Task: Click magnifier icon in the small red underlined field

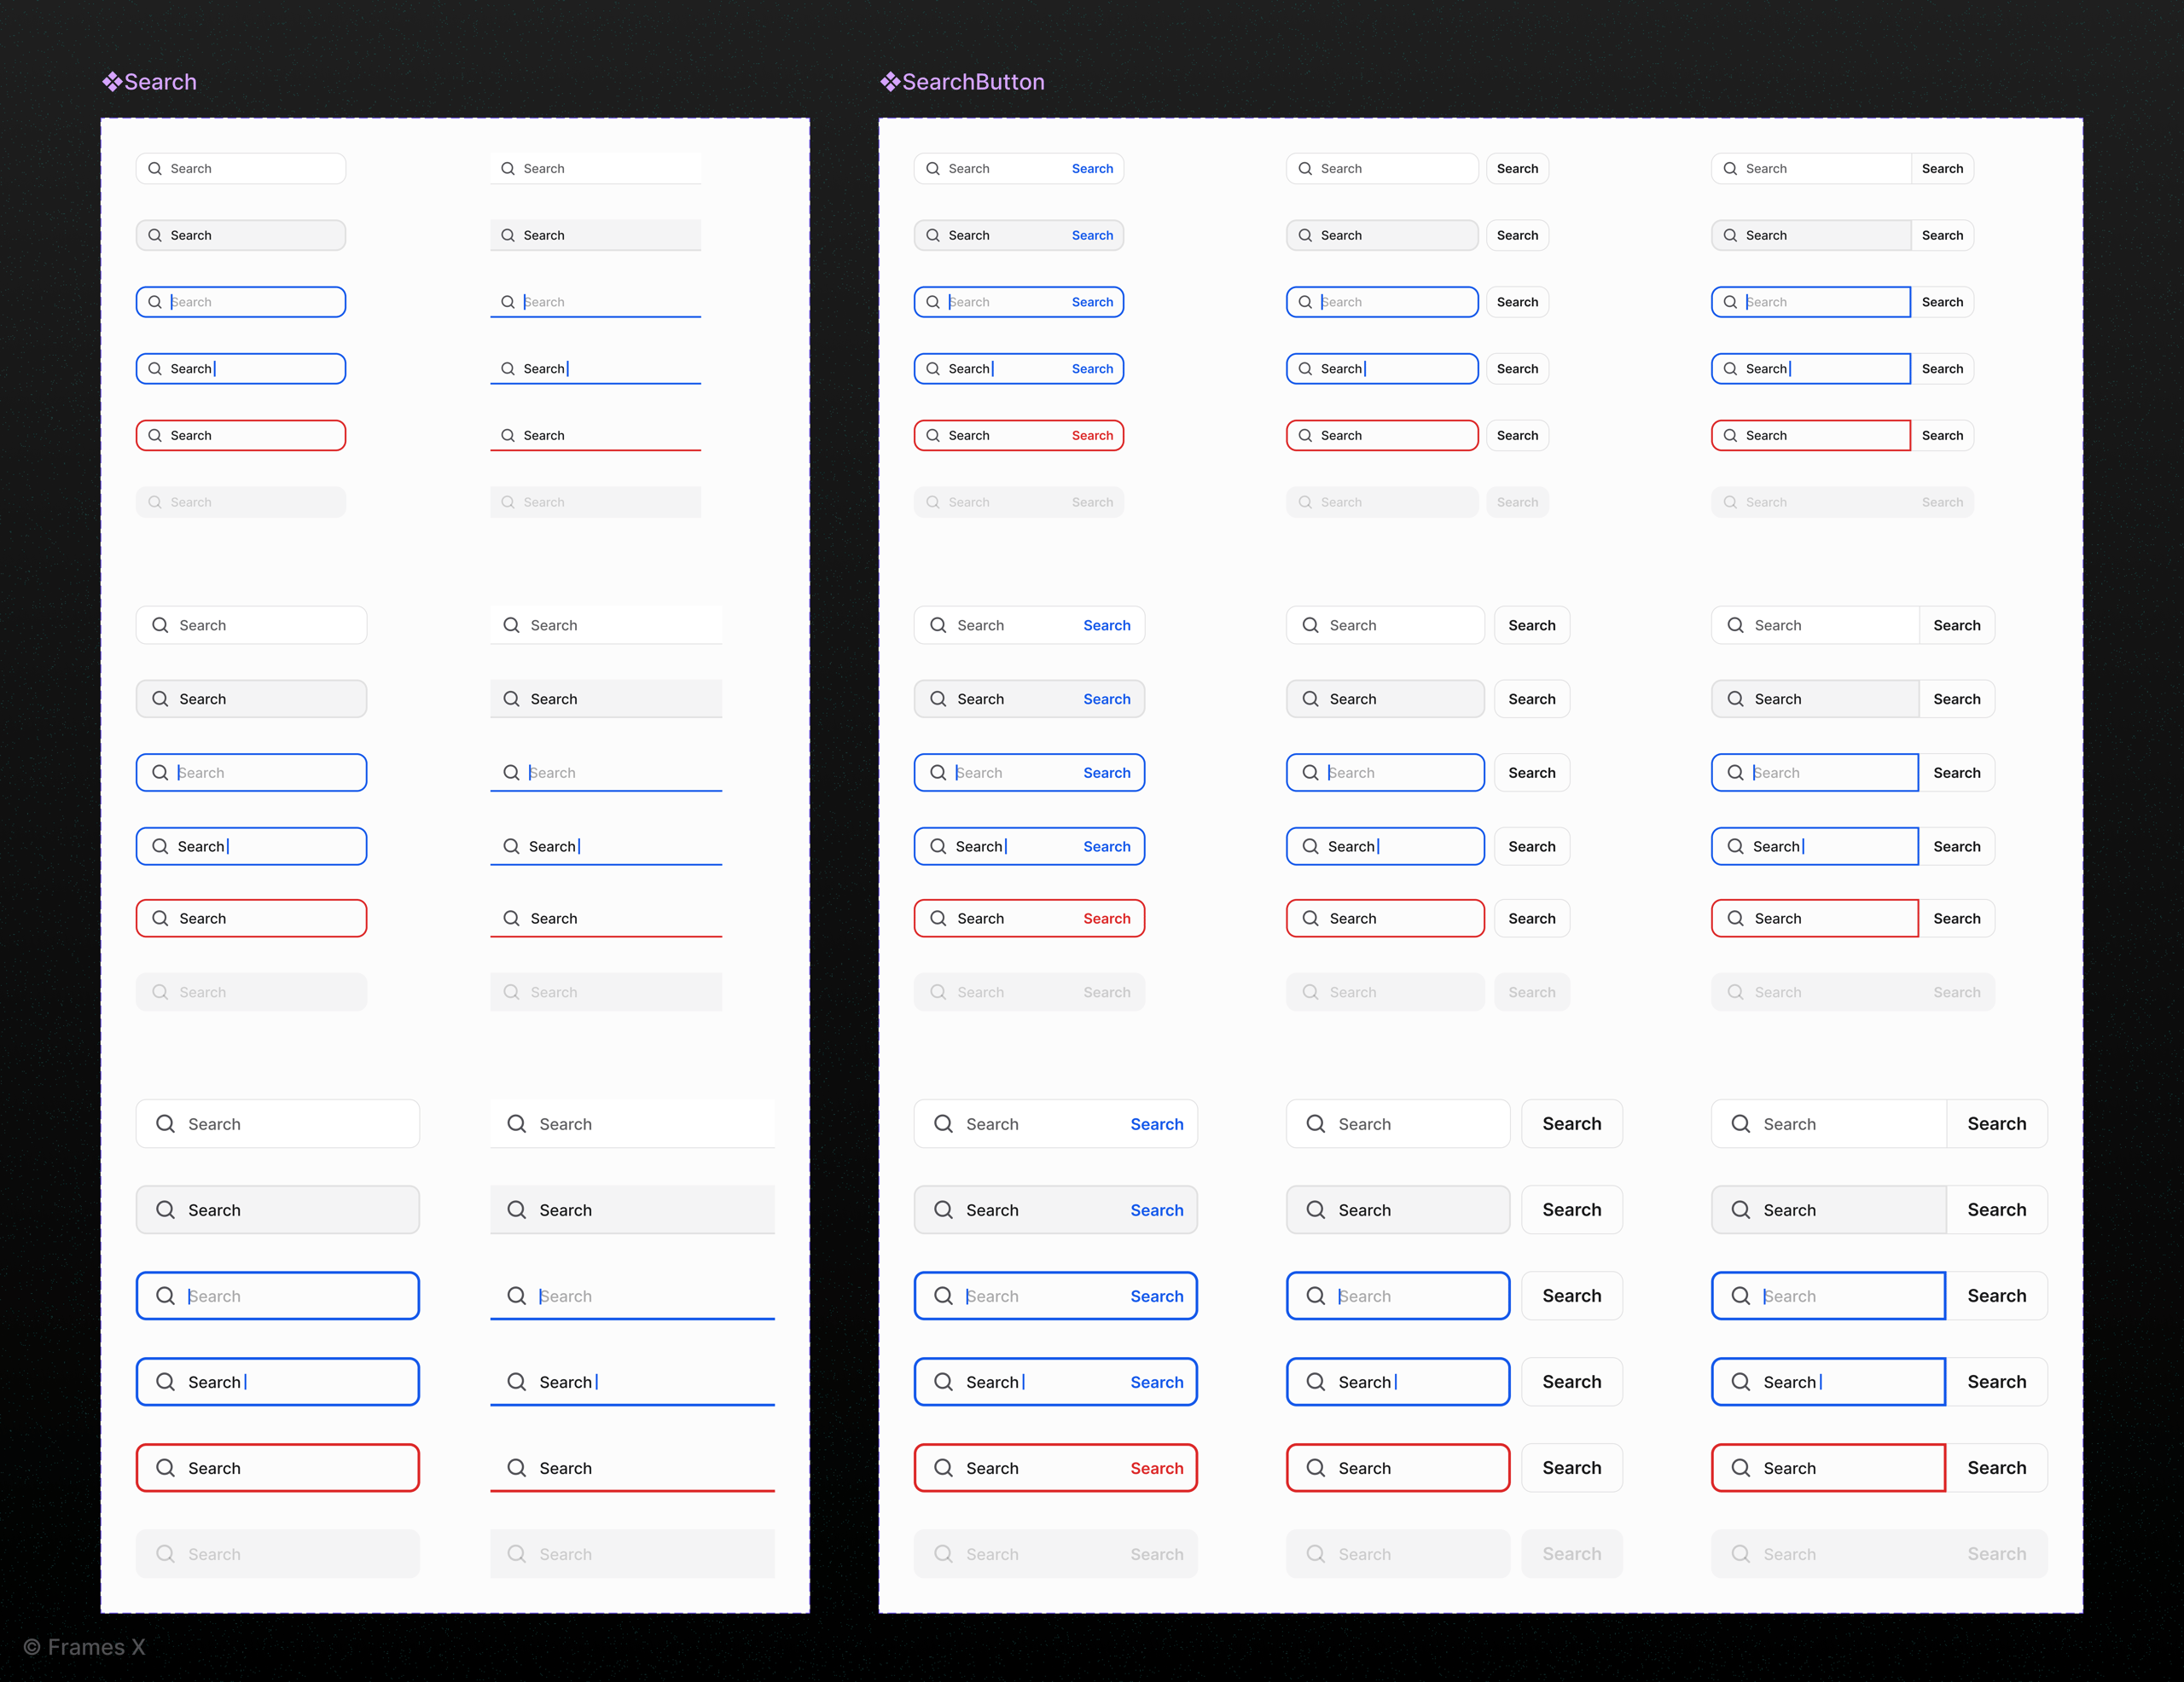Action: coord(508,435)
